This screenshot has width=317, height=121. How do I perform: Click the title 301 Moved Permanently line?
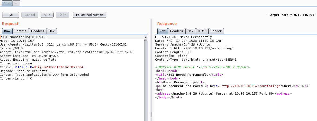click(189, 75)
